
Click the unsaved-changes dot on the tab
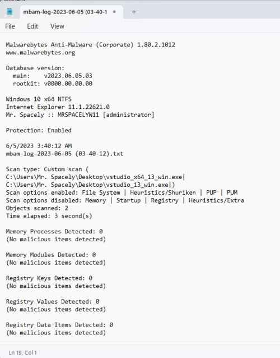pos(114,12)
